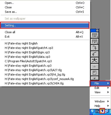Open the File submenu
The height and width of the screenshot is (115, 111).
point(100,83)
